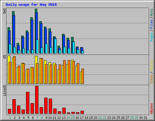
Task: Click the 65 visits axis value
Action: click(5, 57)
